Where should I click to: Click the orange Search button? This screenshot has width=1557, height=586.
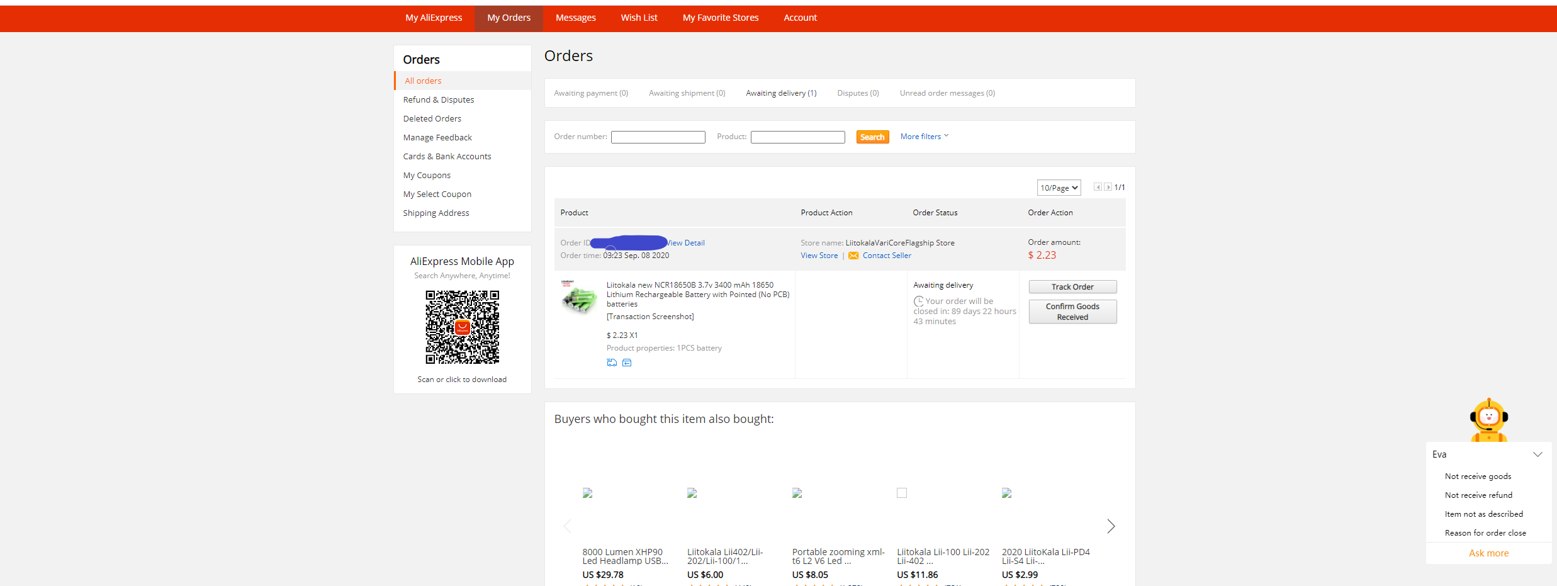coord(872,137)
